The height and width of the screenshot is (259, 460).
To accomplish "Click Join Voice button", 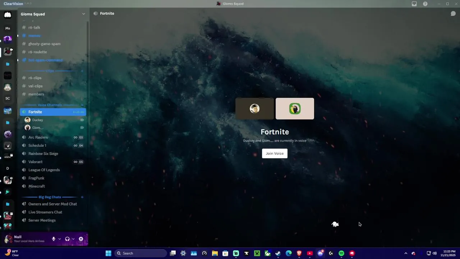I will tap(275, 154).
